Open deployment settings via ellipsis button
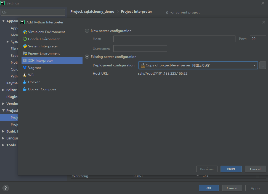 click(263, 65)
